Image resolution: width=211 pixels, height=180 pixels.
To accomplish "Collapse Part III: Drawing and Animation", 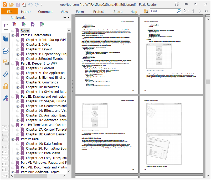I will pos(13,97).
